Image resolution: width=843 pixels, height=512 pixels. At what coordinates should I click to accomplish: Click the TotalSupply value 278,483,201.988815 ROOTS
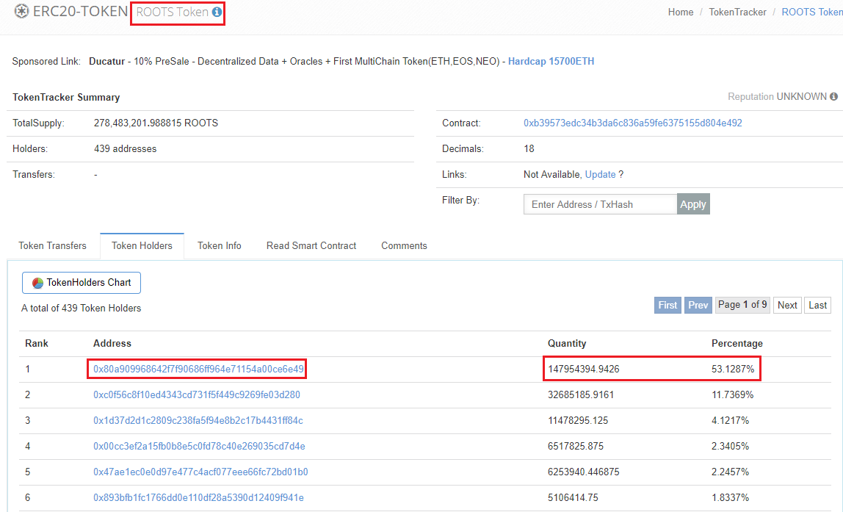point(156,123)
